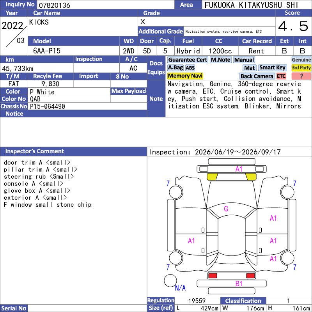Click the Manual docs badge
The width and height of the screenshot is (312, 312).
[x=244, y=60]
